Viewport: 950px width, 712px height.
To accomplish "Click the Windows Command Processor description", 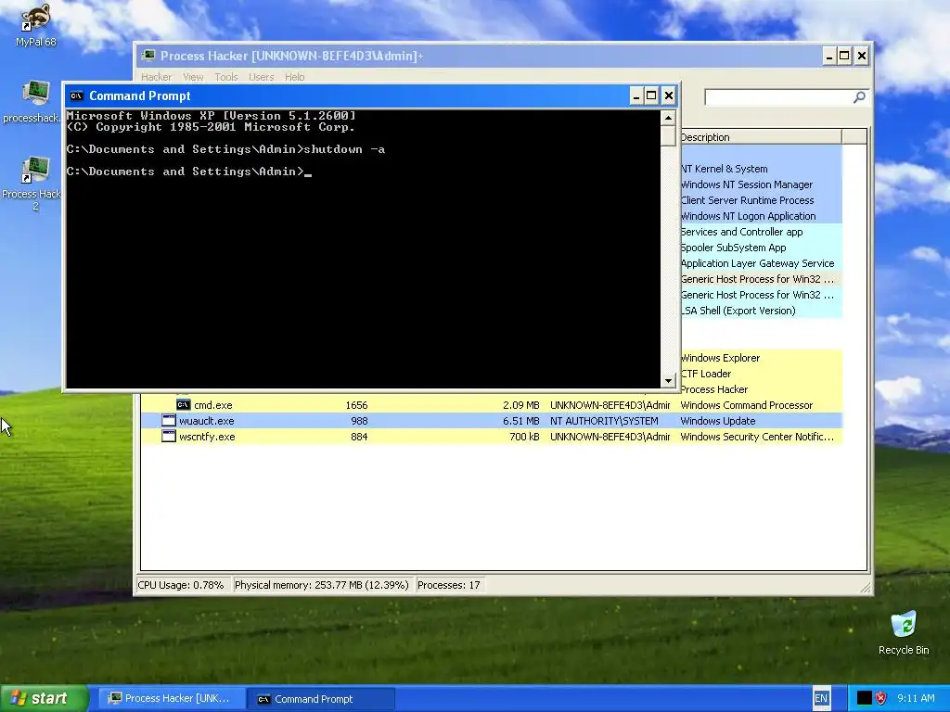I will pyautogui.click(x=747, y=405).
